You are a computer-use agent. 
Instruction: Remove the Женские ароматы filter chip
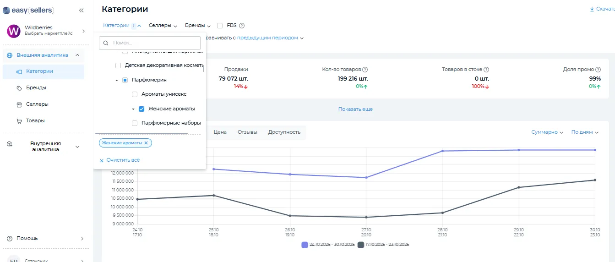tap(146, 143)
